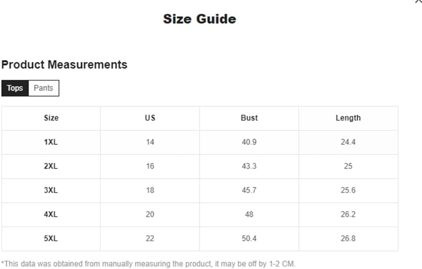Click the US size 16 cell
This screenshot has width=422, height=269.
tap(150, 166)
